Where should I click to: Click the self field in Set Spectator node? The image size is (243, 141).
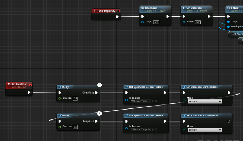(198, 22)
